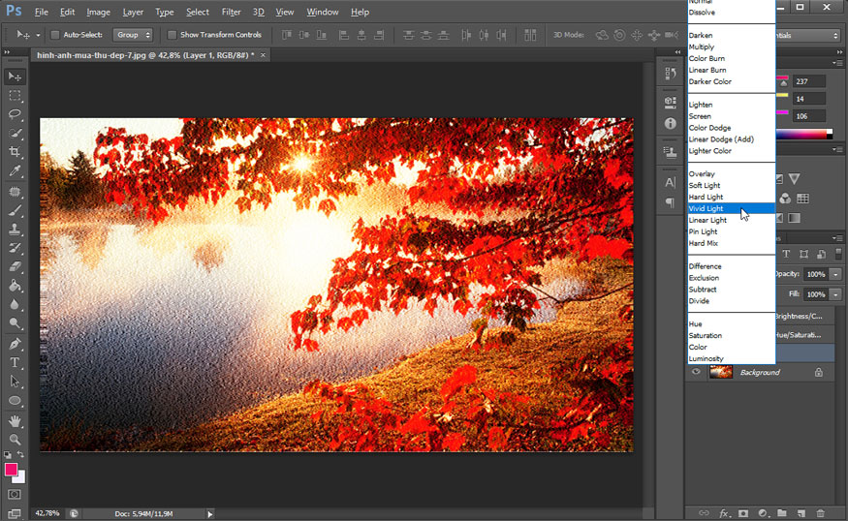Open the Filter menu
Screen dimensions: 848x521
231,12
